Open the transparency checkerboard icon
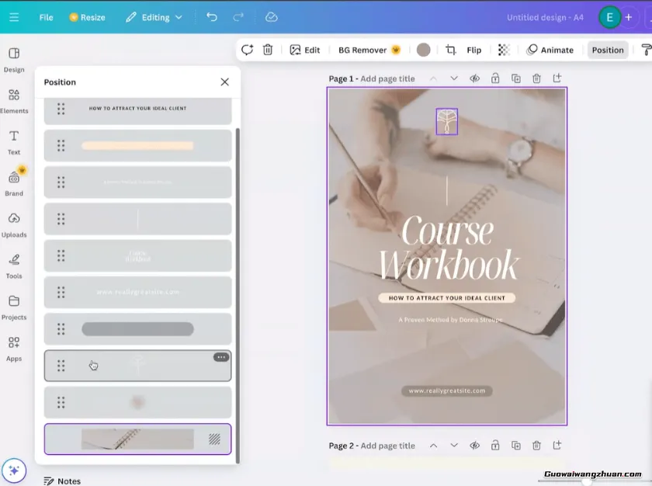Image resolution: width=652 pixels, height=486 pixels. point(504,50)
